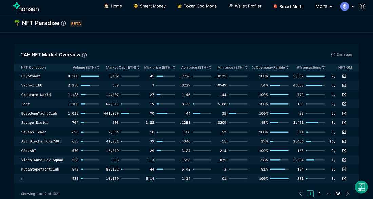Open NFT GM link for Cryptoadz
The height and width of the screenshot is (199, 373).
click(x=344, y=76)
